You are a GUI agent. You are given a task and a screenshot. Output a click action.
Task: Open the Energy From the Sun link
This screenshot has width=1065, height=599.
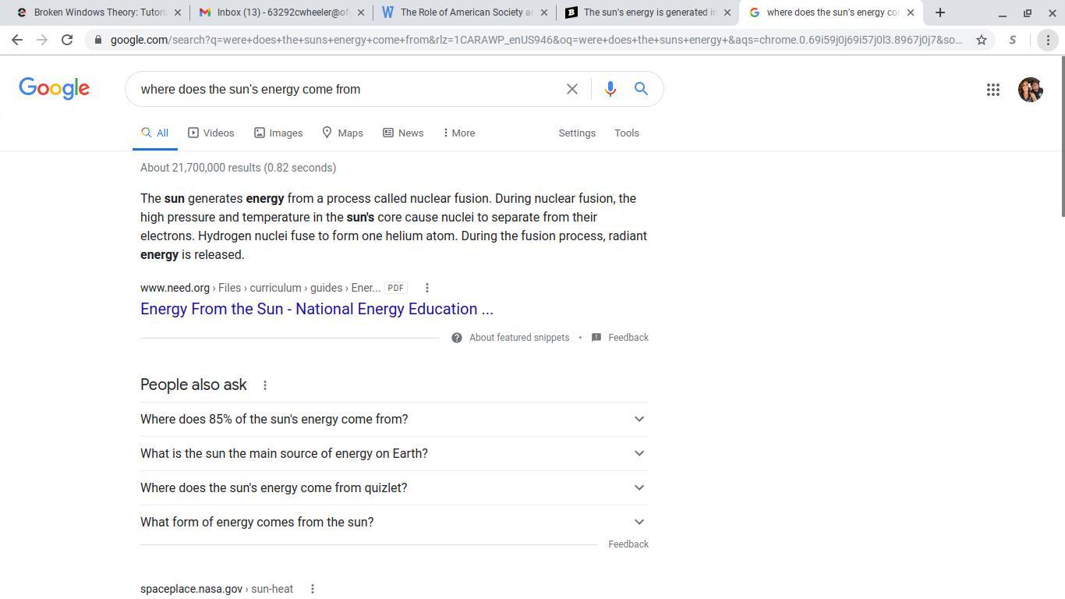[317, 309]
